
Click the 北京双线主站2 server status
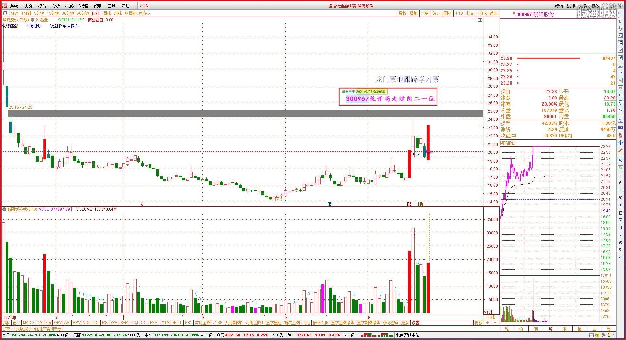pos(409,335)
